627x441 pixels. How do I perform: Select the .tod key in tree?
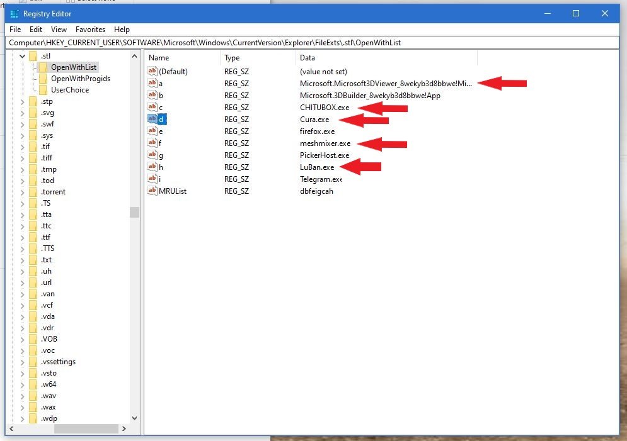(47, 181)
